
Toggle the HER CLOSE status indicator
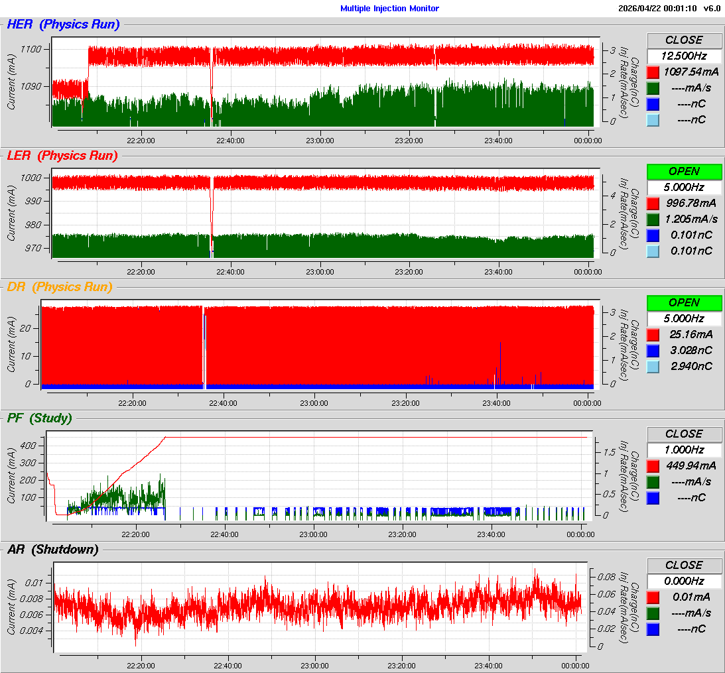tap(684, 40)
